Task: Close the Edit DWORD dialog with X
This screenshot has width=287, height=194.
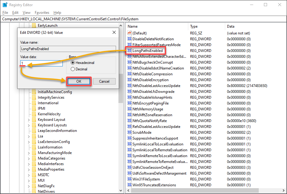Action: pos(114,32)
